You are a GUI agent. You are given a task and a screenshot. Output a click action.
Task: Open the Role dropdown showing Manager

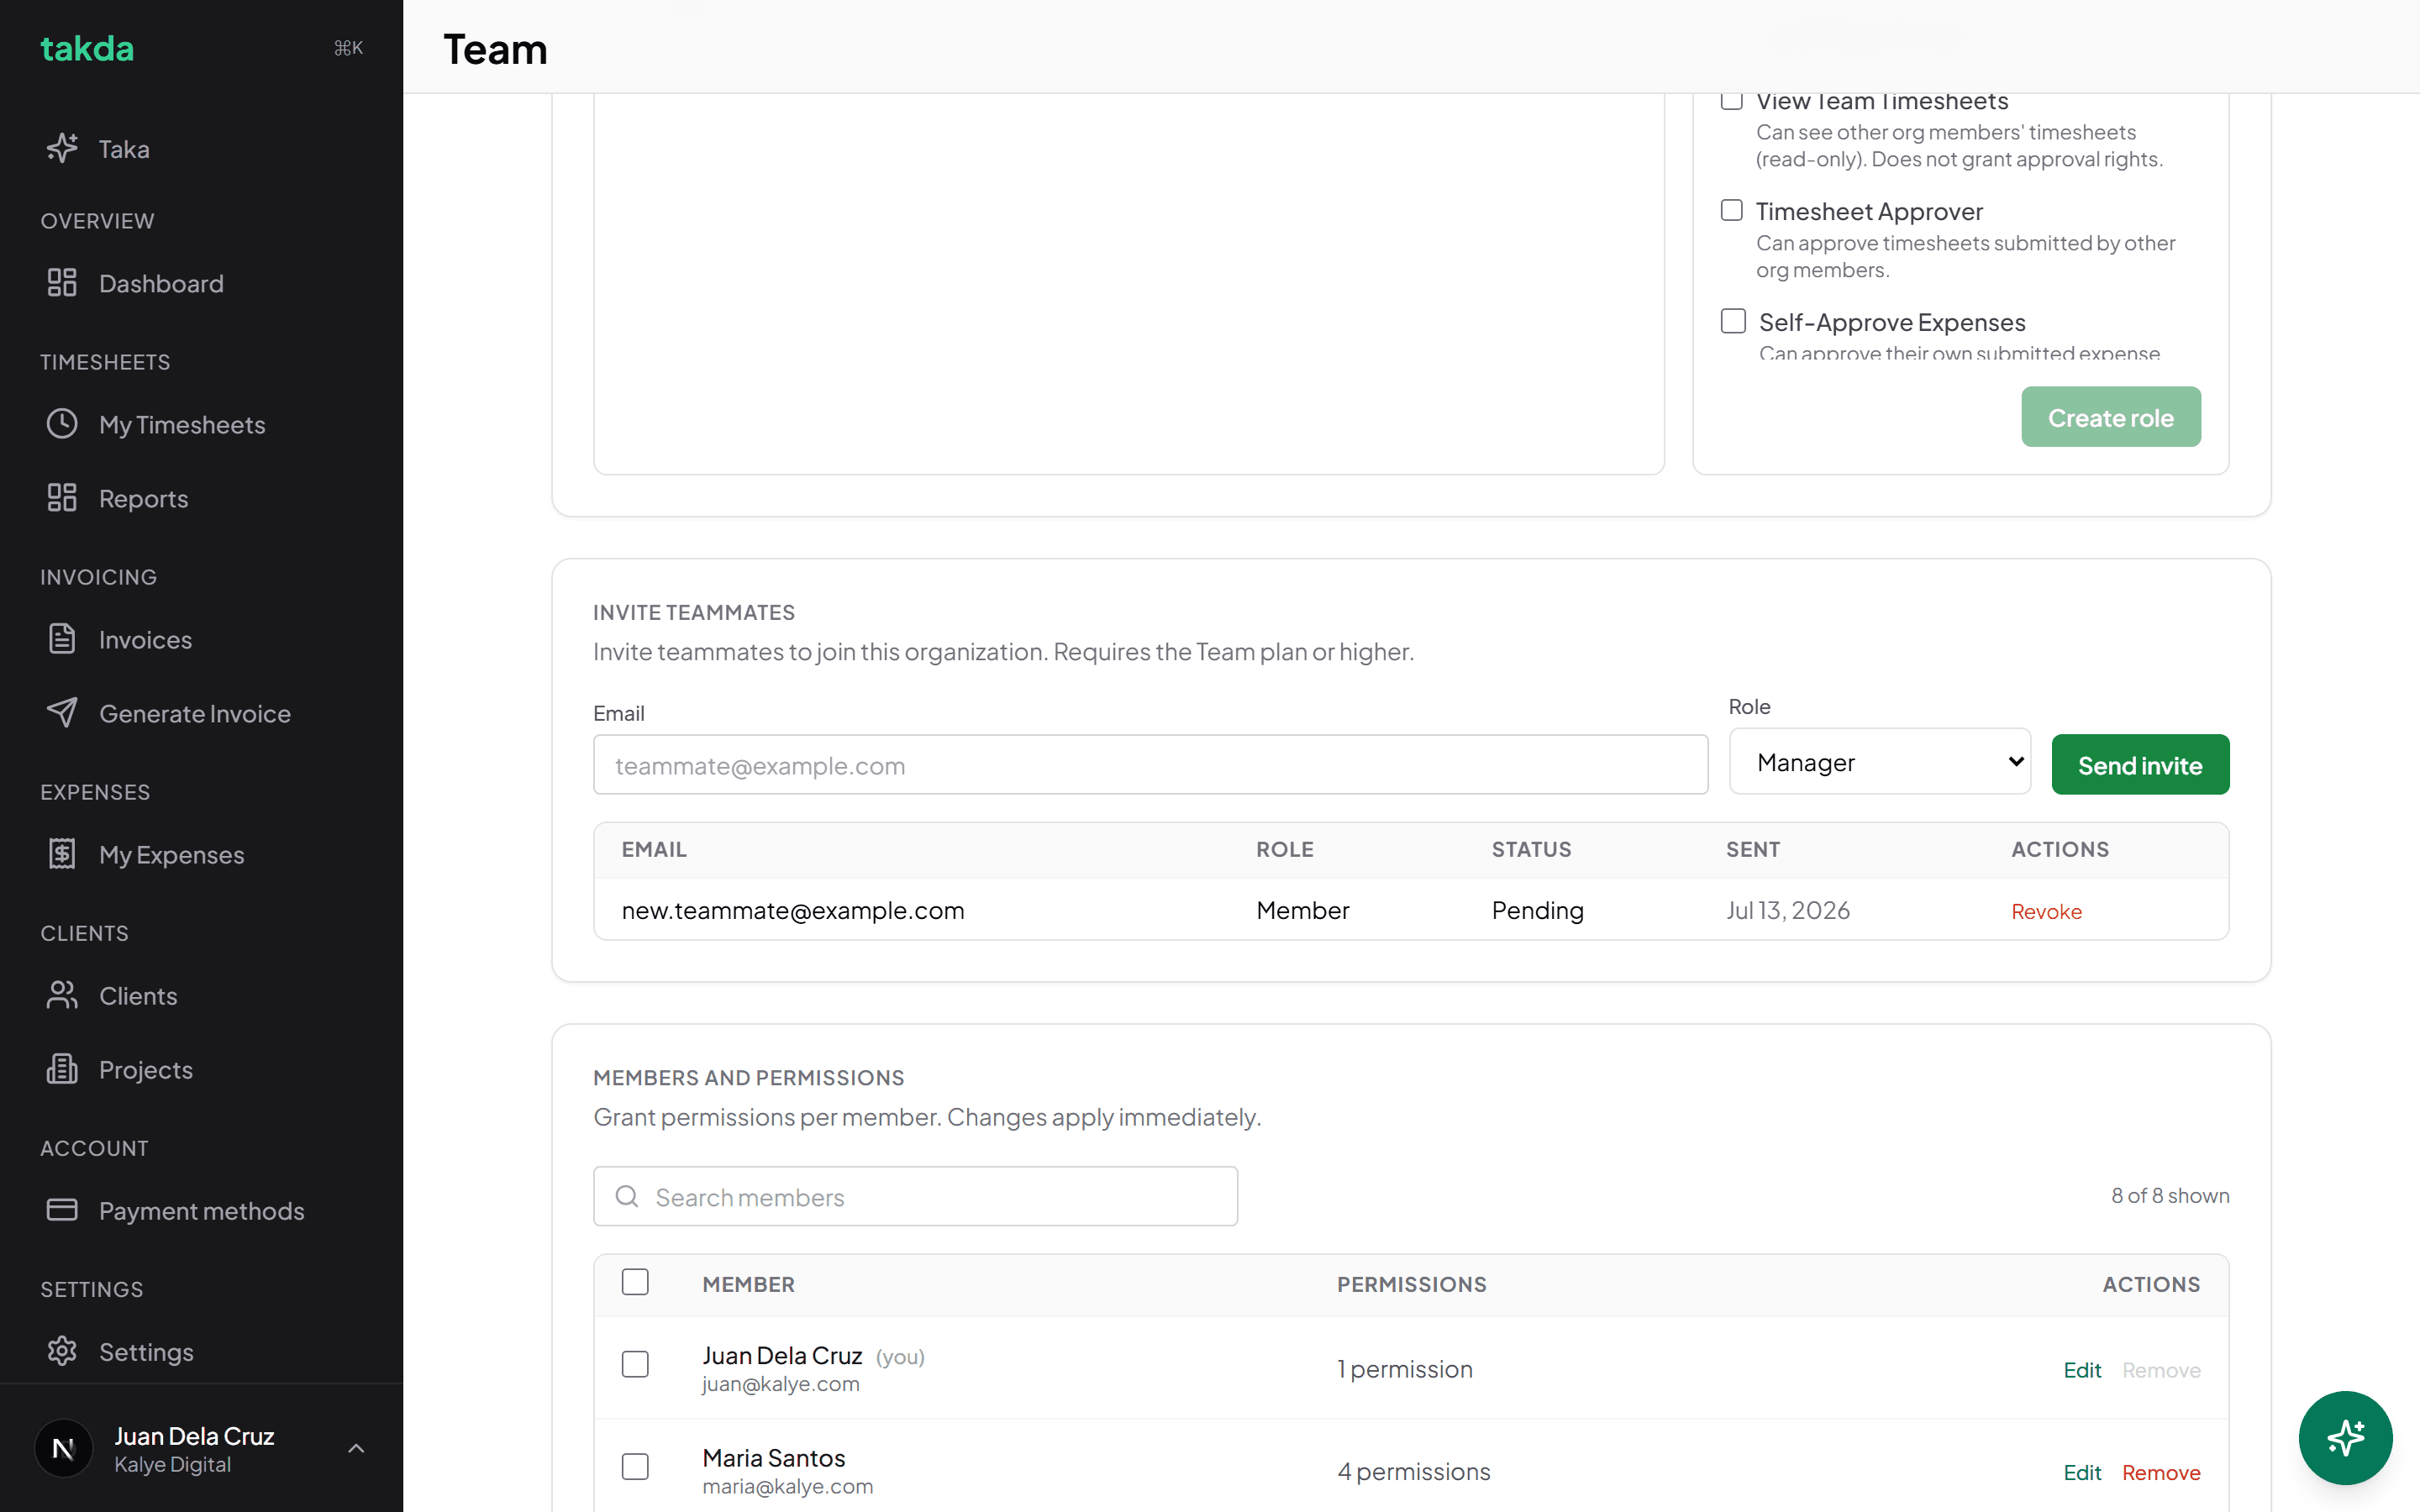point(1880,762)
